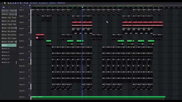This screenshot has height=102, width=182.
Task: Select the Slip tool
Action: [x=18, y=3]
